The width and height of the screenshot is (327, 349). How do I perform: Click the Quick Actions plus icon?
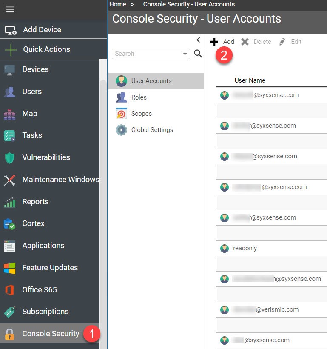tap(11, 49)
